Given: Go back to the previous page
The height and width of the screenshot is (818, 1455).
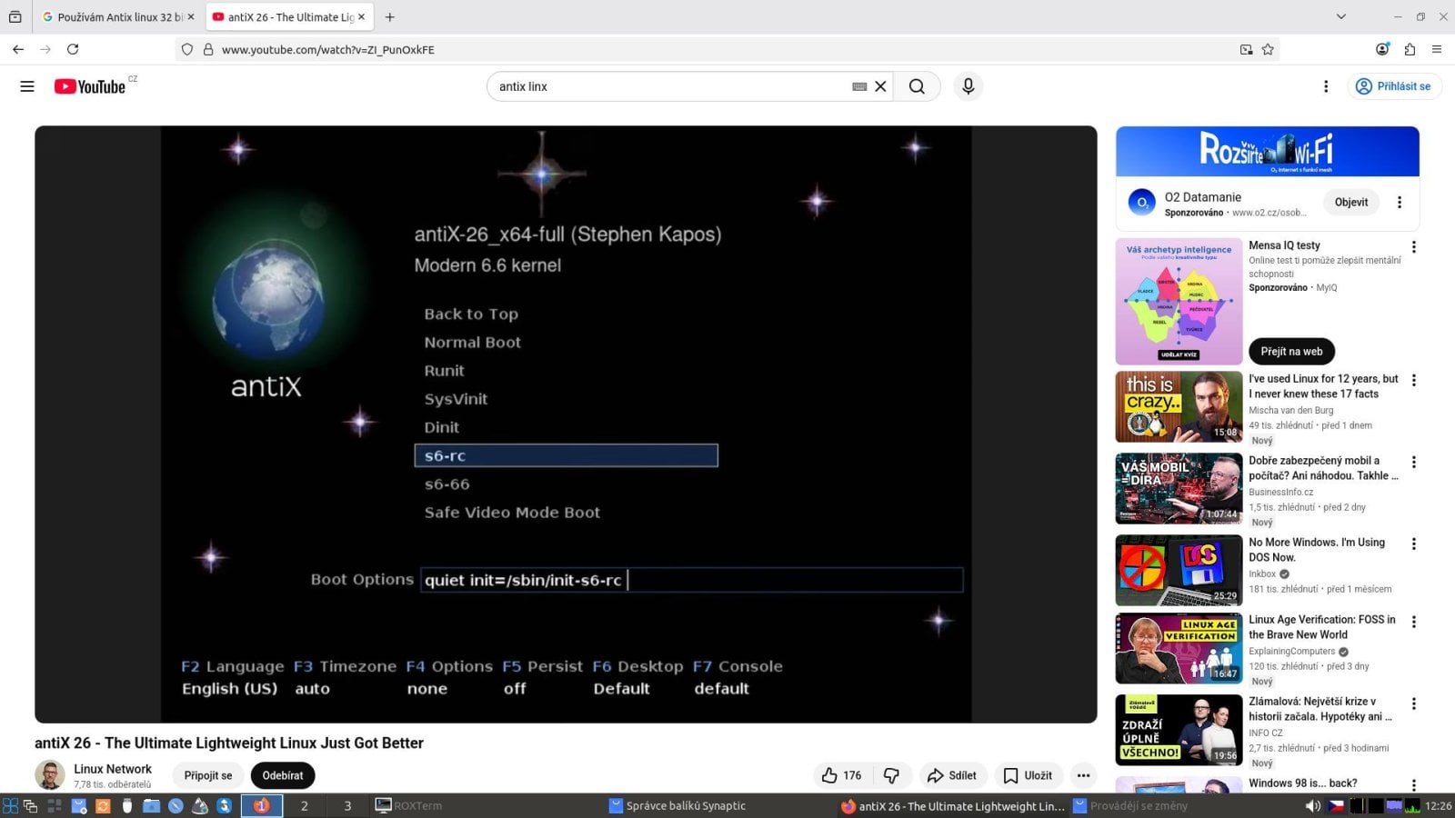Looking at the screenshot, I should click(18, 49).
